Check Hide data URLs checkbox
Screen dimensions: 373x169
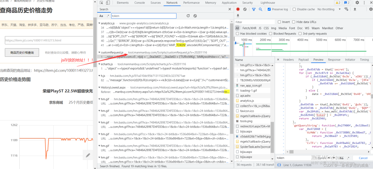click(x=294, y=22)
